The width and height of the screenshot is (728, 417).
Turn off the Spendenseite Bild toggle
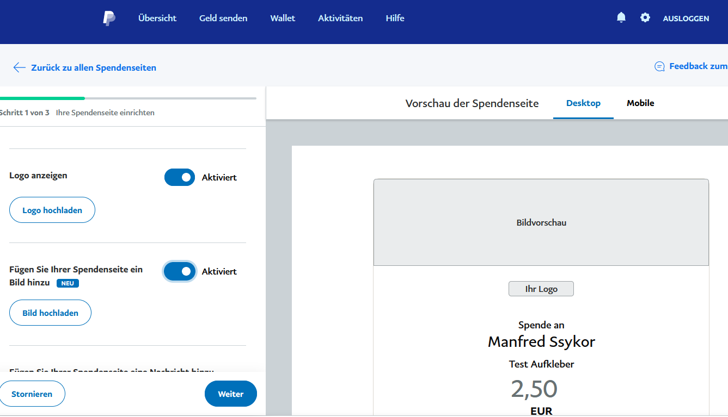tap(180, 271)
